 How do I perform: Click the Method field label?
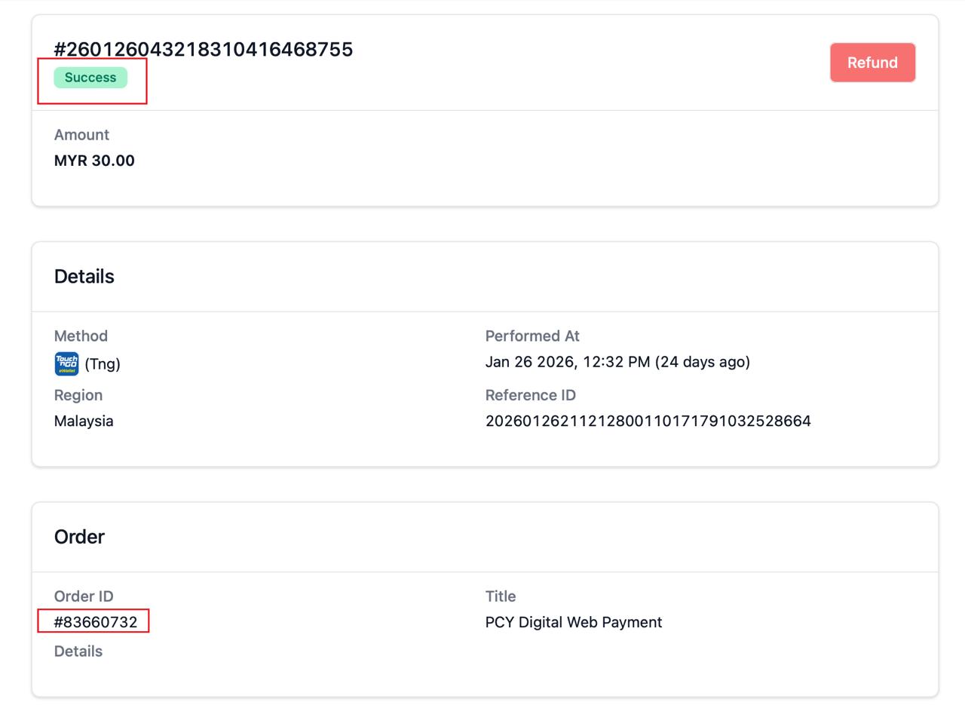(81, 336)
